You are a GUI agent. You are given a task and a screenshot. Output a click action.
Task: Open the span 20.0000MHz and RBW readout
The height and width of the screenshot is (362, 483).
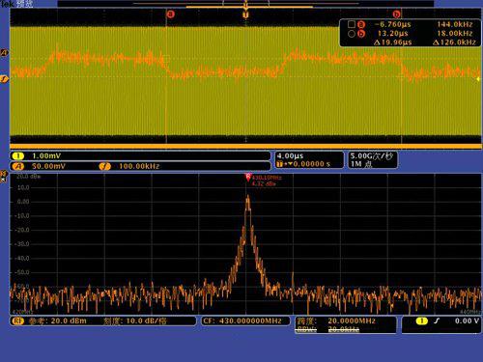[x=346, y=324]
